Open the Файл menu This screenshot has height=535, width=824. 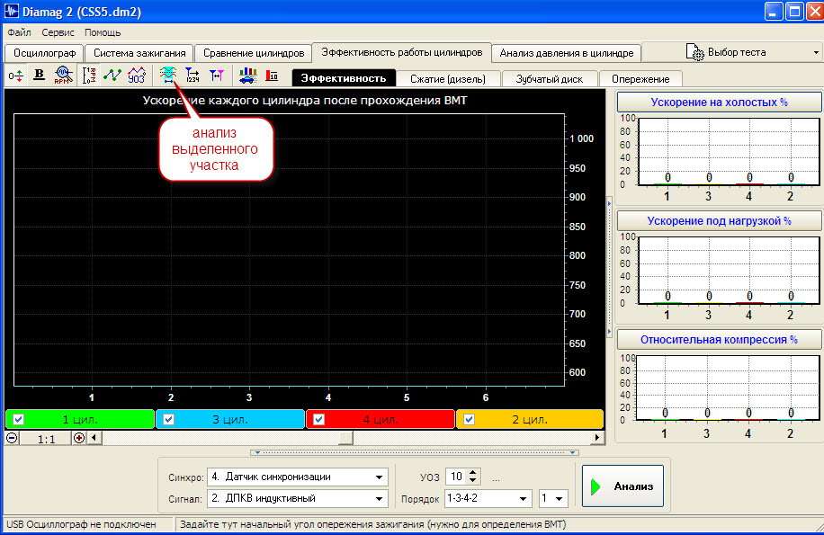pyautogui.click(x=19, y=32)
